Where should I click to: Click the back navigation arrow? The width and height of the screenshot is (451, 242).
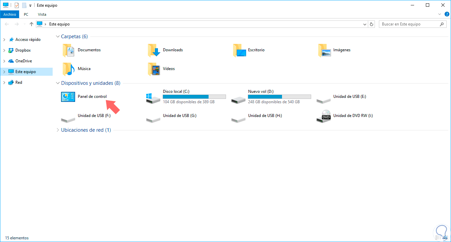point(7,24)
